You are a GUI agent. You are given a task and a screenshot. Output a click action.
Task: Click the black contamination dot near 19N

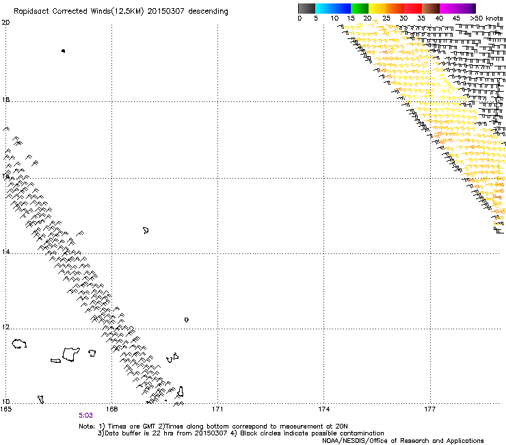(63, 51)
